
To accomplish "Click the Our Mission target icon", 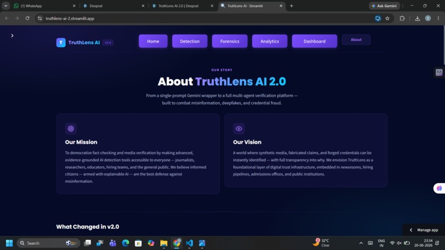I will (x=71, y=129).
